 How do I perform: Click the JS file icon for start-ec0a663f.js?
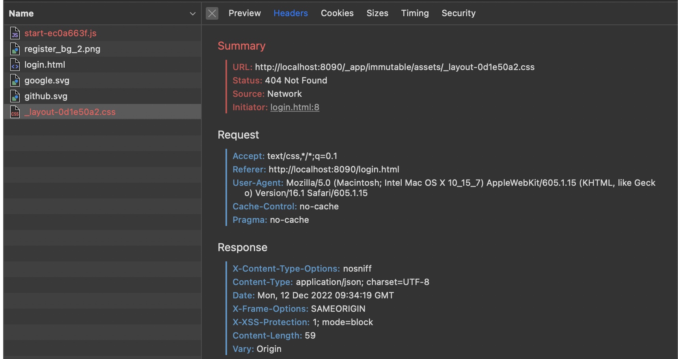(15, 33)
